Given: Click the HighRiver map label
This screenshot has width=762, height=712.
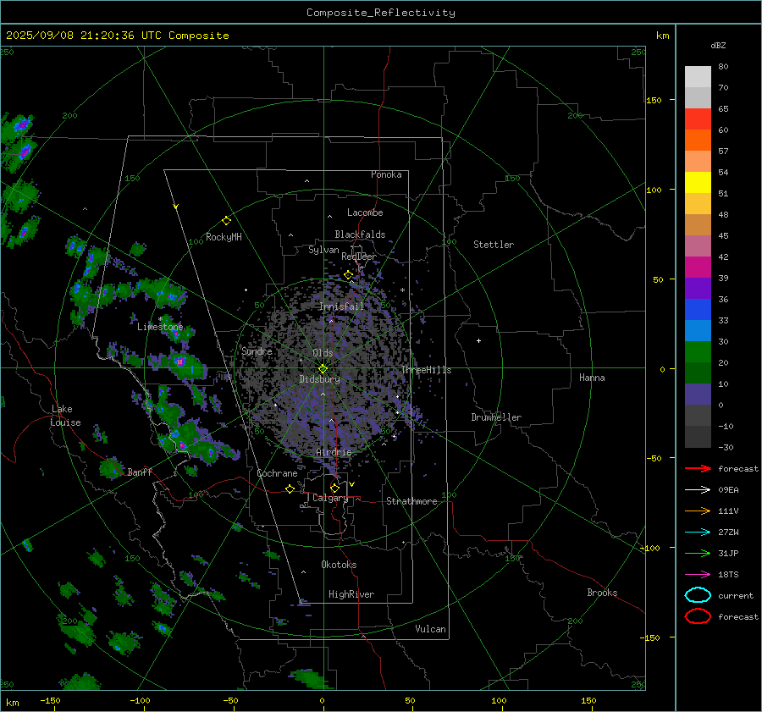Looking at the screenshot, I should coord(351,594).
